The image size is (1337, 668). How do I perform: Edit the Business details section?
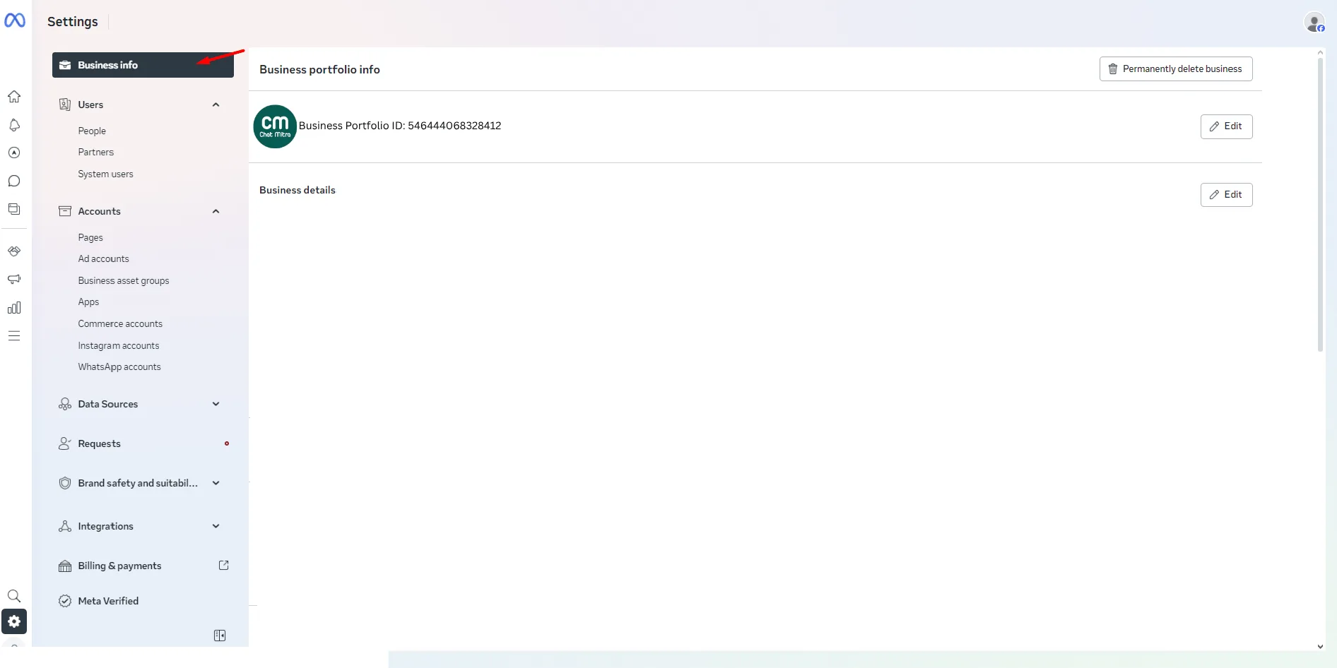click(x=1227, y=195)
